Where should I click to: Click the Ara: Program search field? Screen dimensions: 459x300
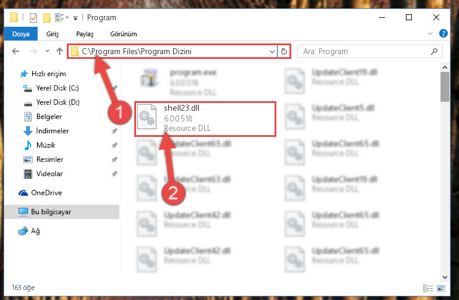[365, 52]
